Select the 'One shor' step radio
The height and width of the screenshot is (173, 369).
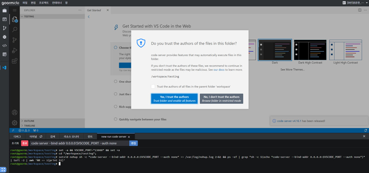(116, 81)
